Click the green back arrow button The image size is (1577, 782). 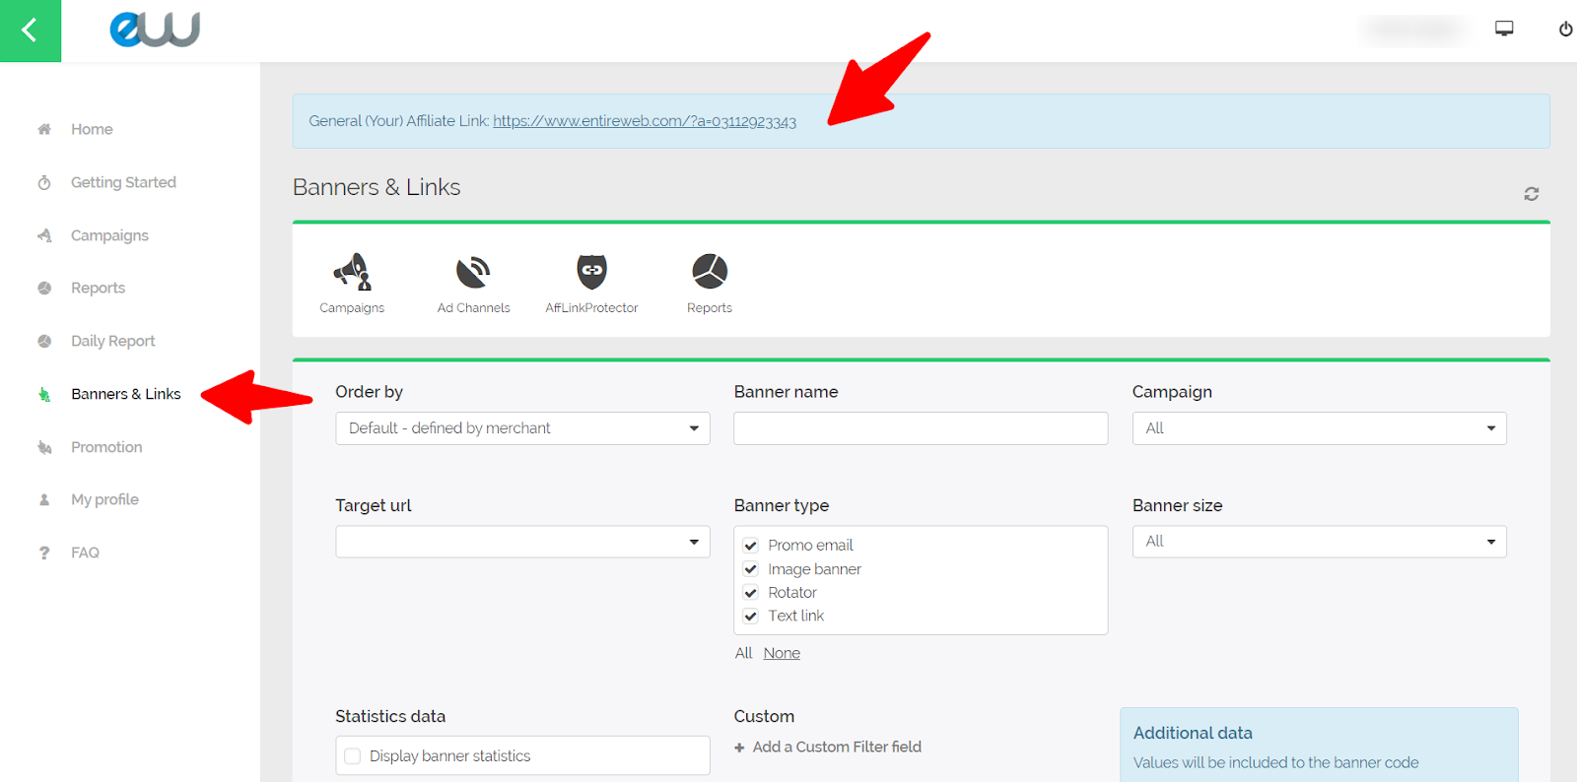31,31
